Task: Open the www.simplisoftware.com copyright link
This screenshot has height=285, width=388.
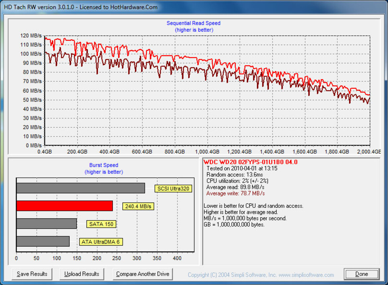Action: tap(306, 275)
